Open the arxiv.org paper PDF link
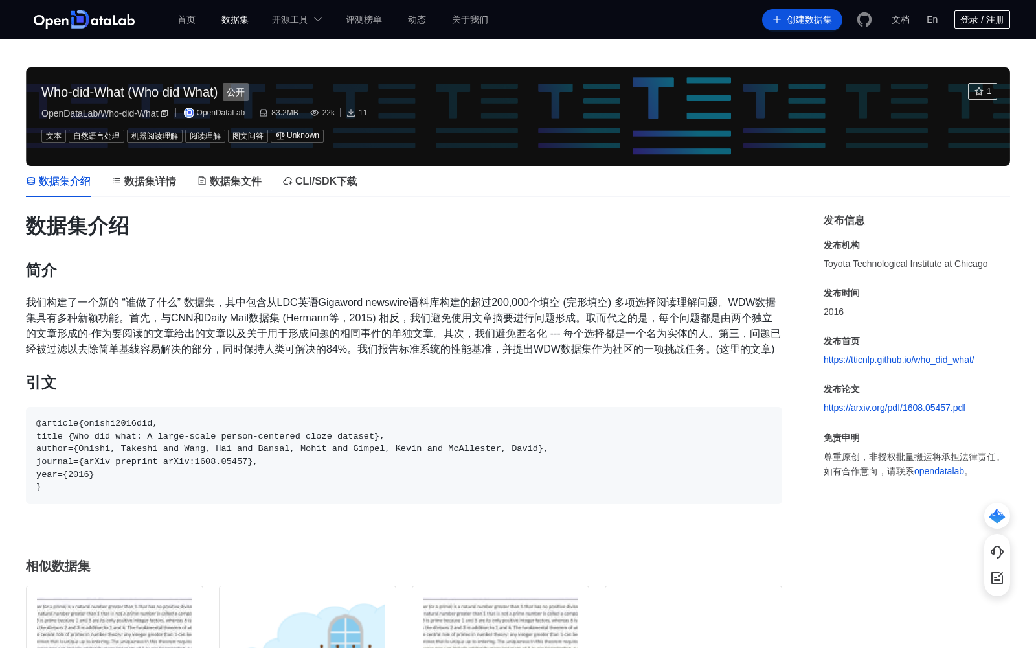1036x648 pixels. pyautogui.click(x=894, y=408)
